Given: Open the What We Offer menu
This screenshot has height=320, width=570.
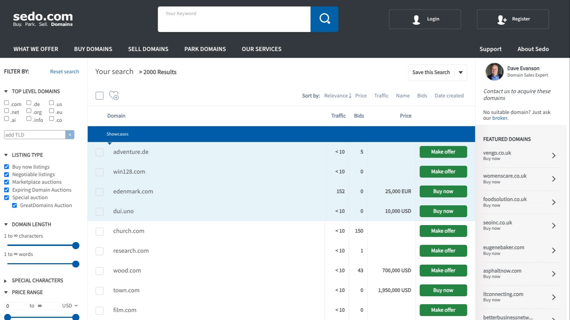Looking at the screenshot, I should (x=36, y=49).
